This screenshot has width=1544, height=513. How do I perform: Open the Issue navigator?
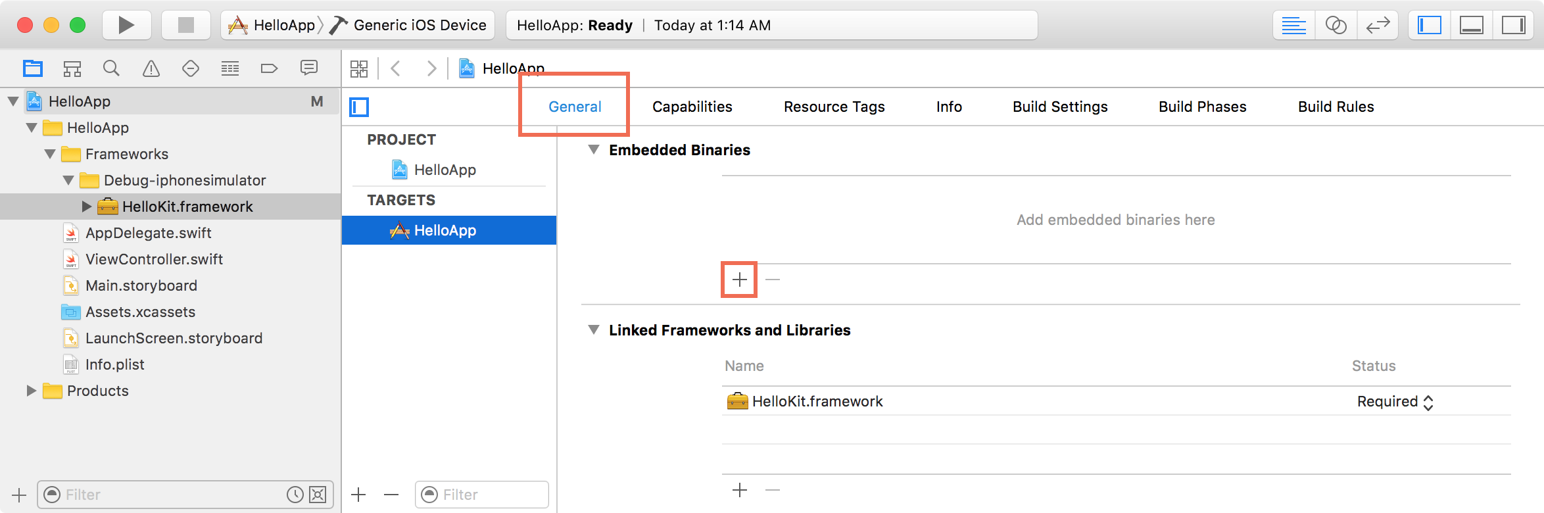click(x=151, y=68)
